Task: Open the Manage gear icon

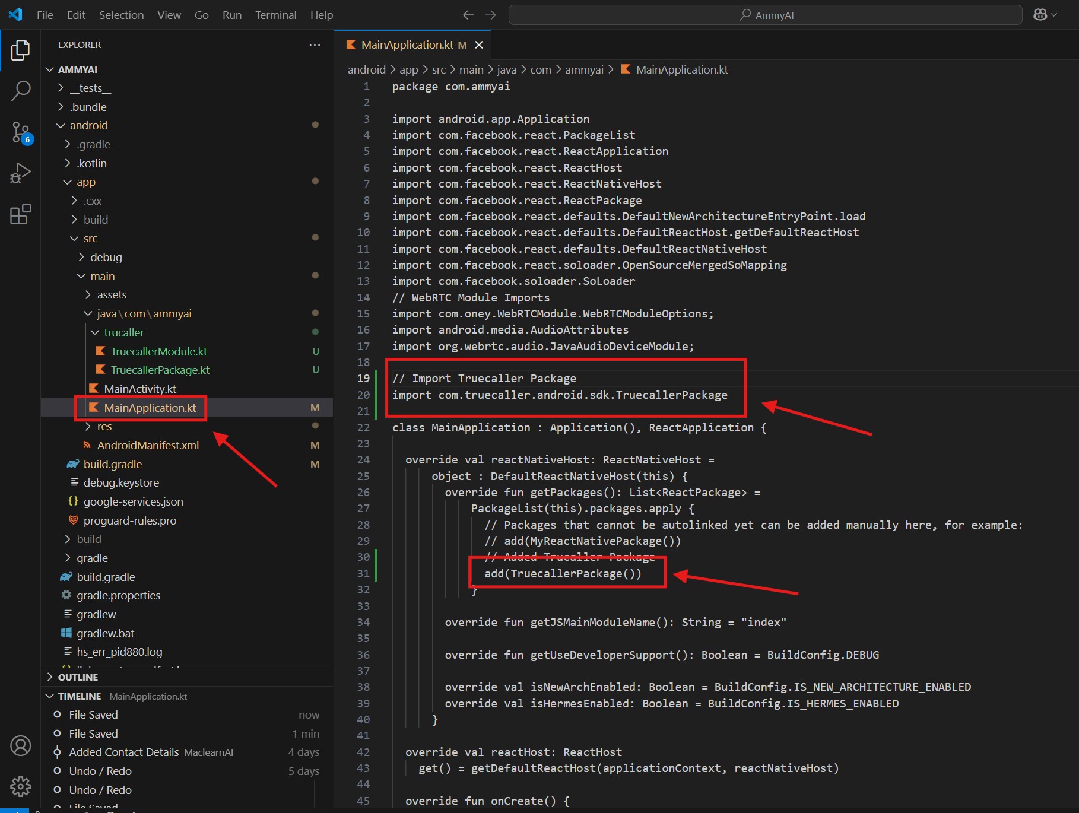Action: click(x=20, y=786)
